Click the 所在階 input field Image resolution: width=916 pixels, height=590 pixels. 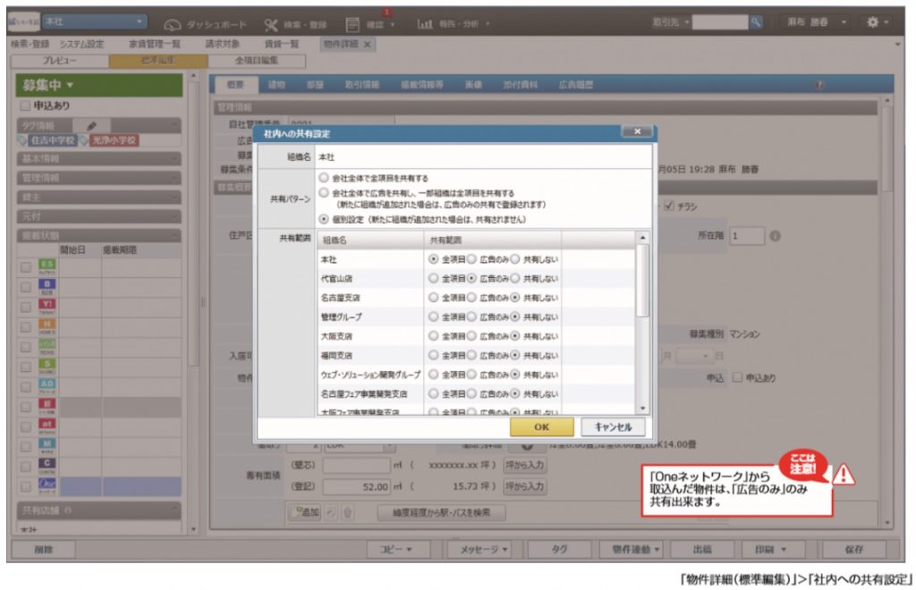(x=747, y=236)
